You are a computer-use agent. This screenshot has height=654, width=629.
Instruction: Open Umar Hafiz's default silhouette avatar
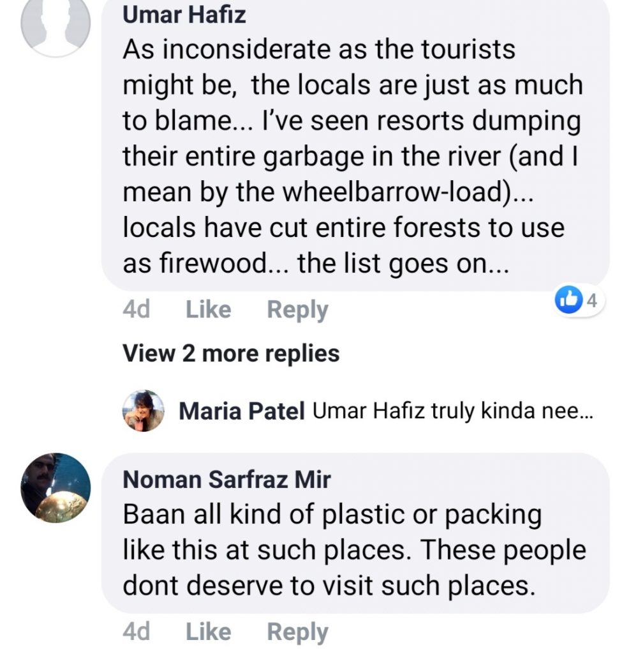coord(56,24)
